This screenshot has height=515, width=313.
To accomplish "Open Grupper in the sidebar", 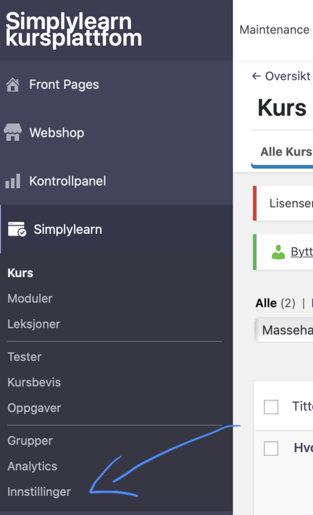I will pos(30,441).
